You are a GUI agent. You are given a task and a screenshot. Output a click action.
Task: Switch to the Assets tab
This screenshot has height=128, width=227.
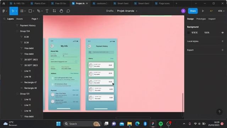[20, 19]
